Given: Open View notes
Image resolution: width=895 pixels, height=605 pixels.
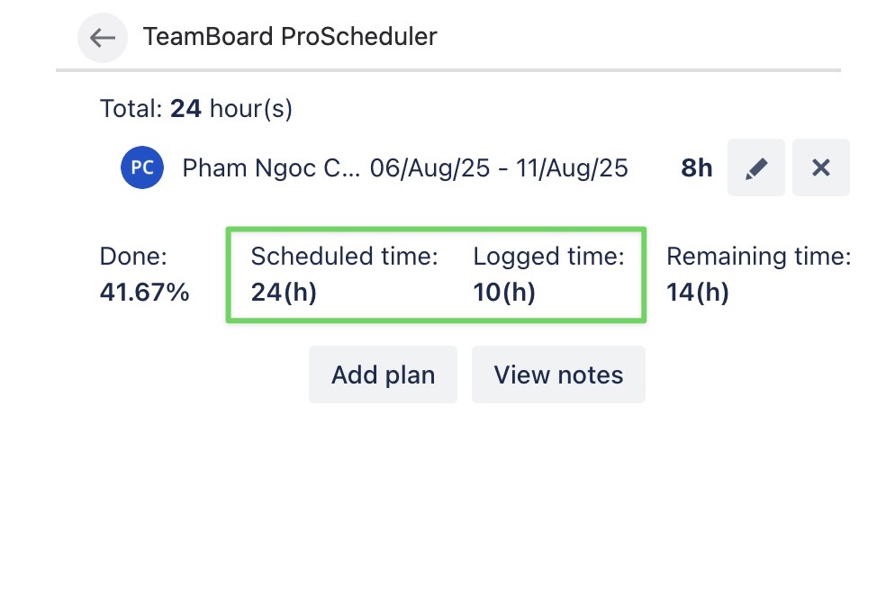Looking at the screenshot, I should (558, 375).
